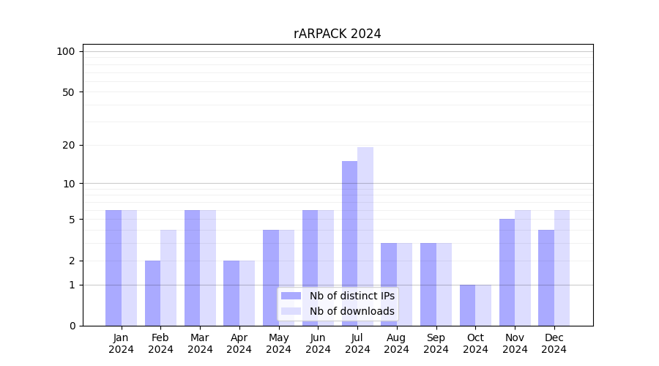Screen dimensions: 659x366
Task: Click the 'Dec 2024' x-axis label
Action: [554, 343]
